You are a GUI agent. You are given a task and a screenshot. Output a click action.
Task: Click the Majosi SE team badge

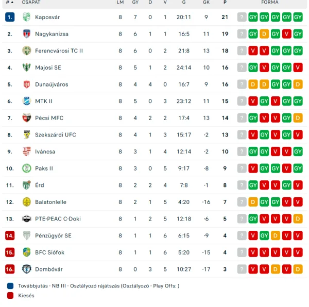click(26, 67)
